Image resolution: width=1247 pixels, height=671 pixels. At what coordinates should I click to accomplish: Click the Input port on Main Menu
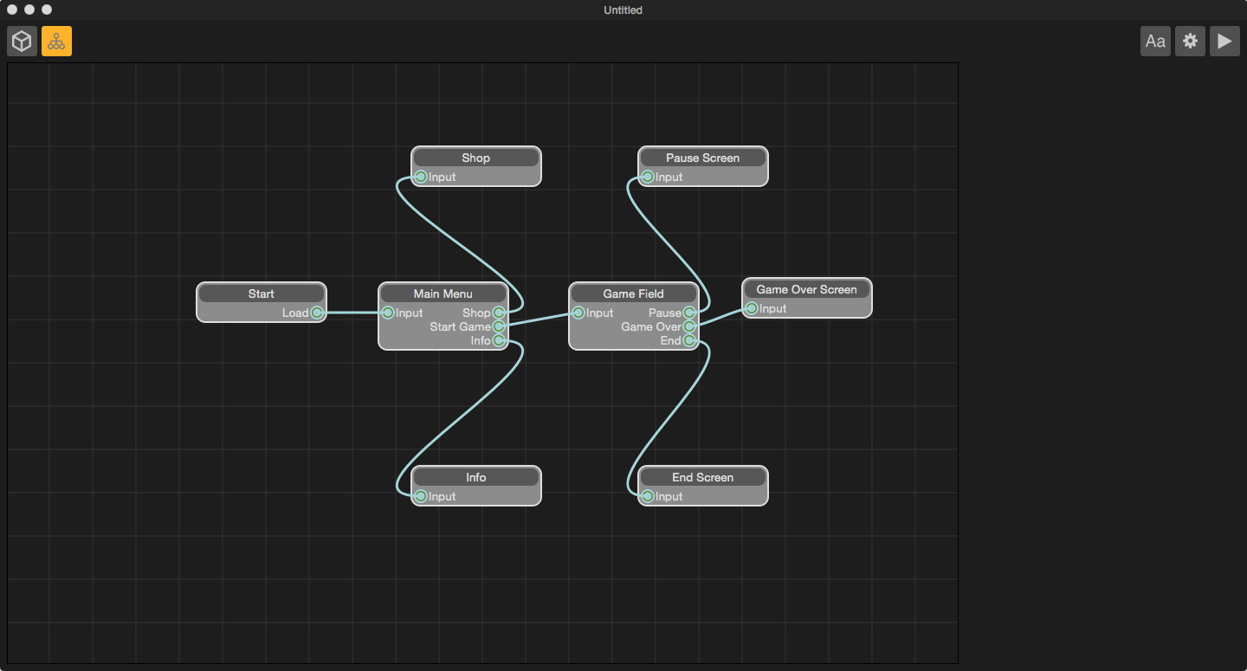click(x=388, y=313)
